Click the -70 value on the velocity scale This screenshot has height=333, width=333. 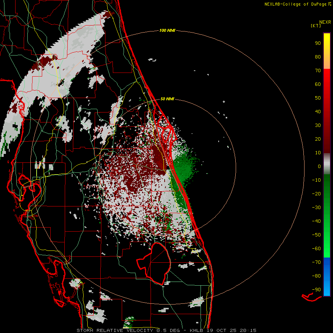pyautogui.click(x=316, y=262)
